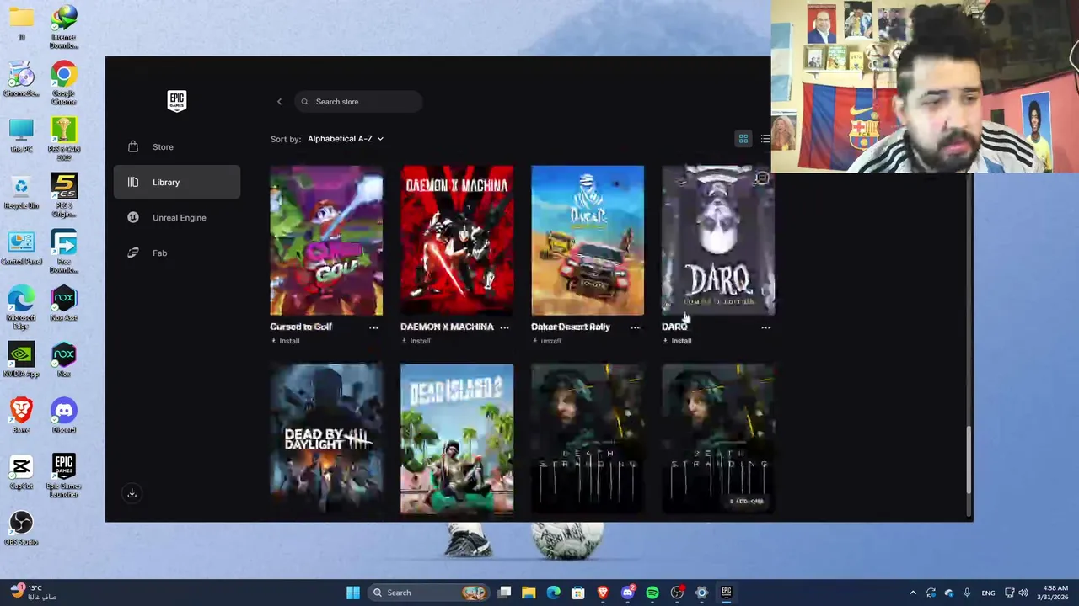Open Internet Download Manager desktop icon

point(63,27)
